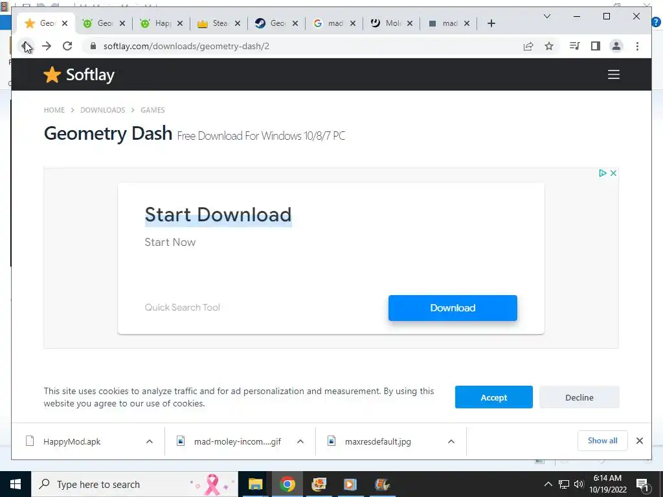The width and height of the screenshot is (663, 497).
Task: Switch to the last mad tab
Action: pos(449,23)
